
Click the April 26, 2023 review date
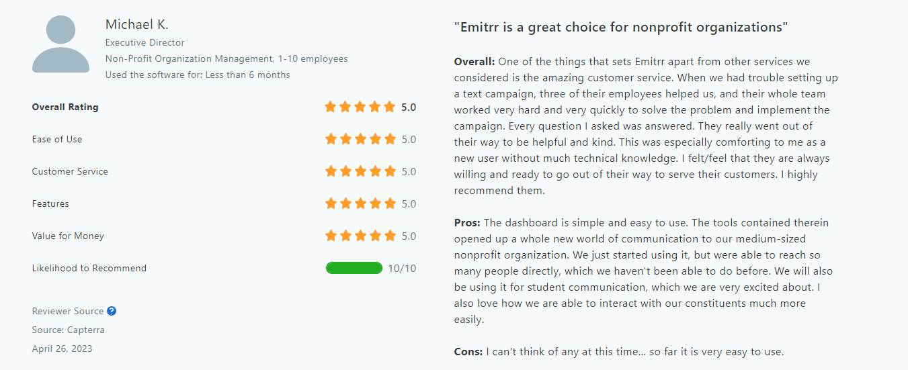(x=62, y=349)
